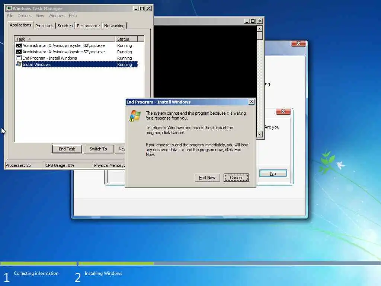
Task: Maximize the Windows Task Manager window
Action: (142, 9)
